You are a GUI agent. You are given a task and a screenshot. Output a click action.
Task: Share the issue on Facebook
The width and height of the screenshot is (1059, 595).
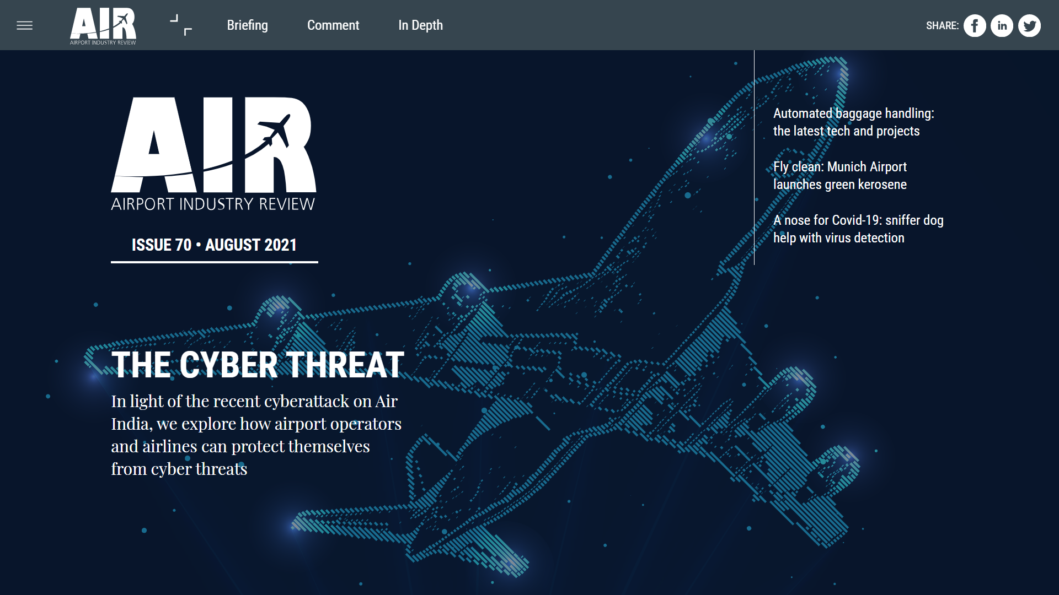click(975, 25)
